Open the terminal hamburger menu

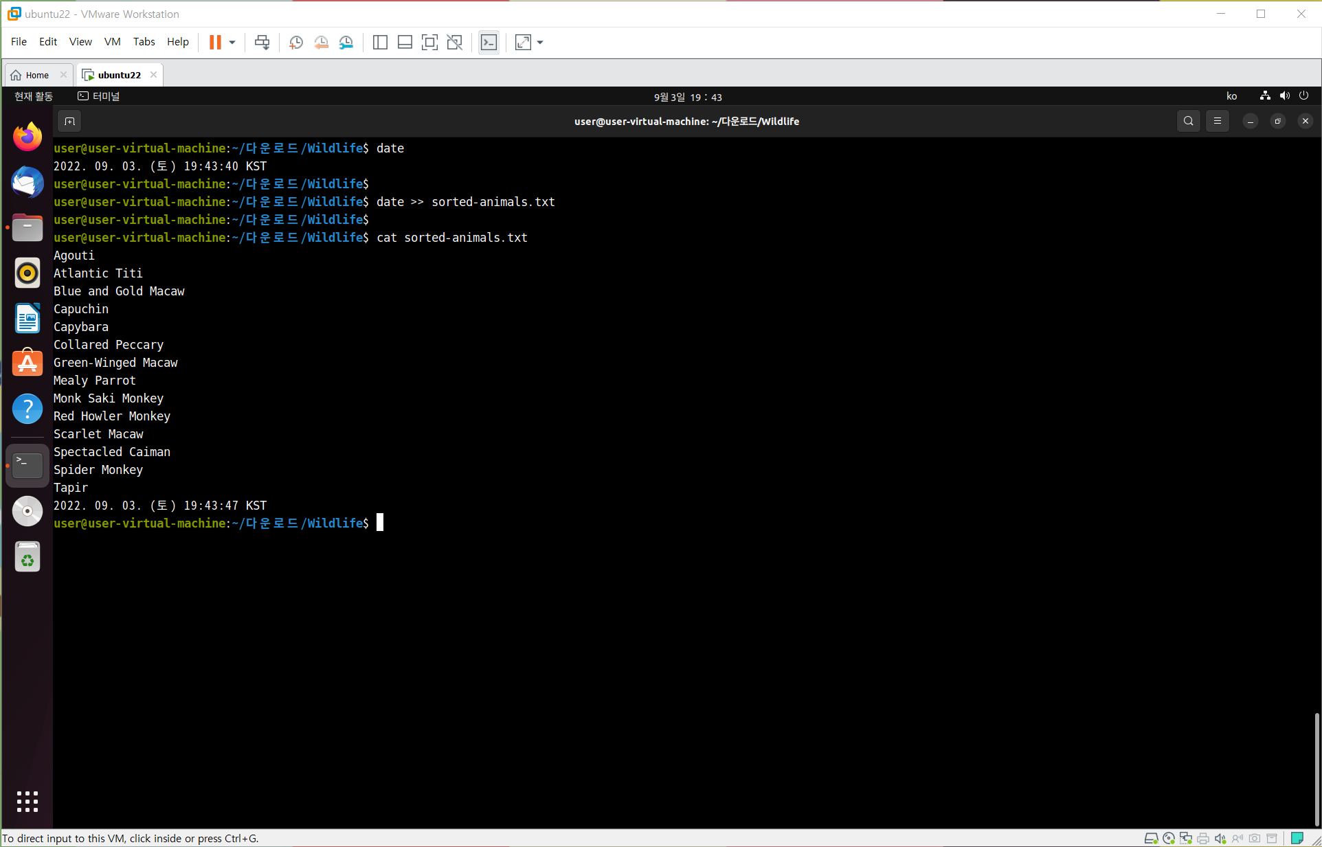point(1217,122)
